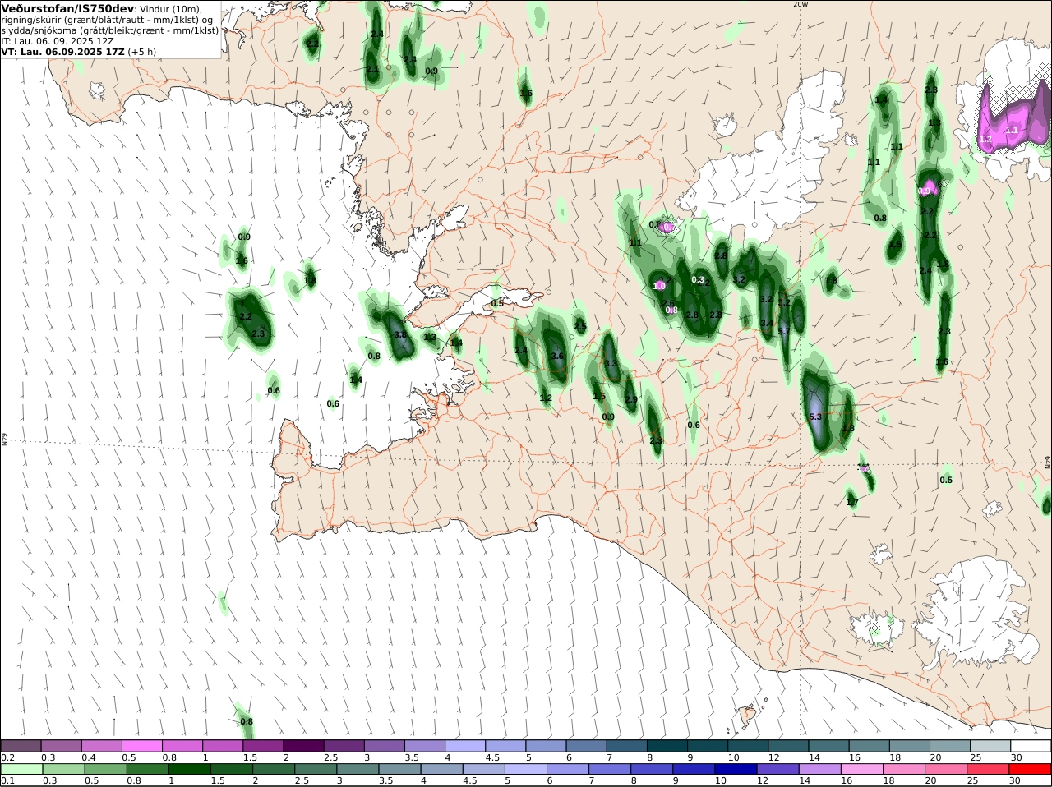Image resolution: width=1052 pixels, height=787 pixels.
Task: Select the dark purple 2 swatch, upper legend
Action: [x=303, y=746]
